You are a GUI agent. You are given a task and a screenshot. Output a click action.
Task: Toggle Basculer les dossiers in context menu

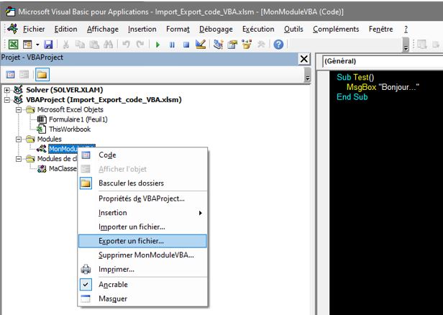[132, 183]
